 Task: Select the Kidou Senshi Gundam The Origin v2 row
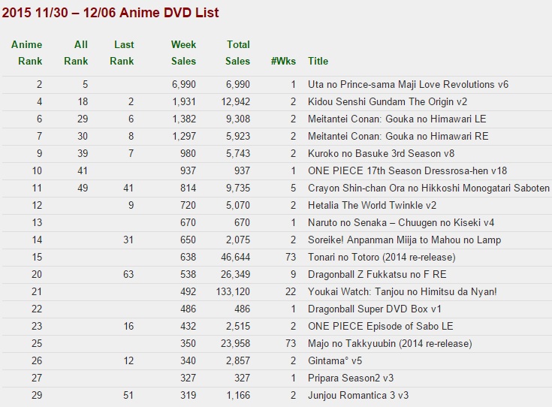pyautogui.click(x=277, y=102)
